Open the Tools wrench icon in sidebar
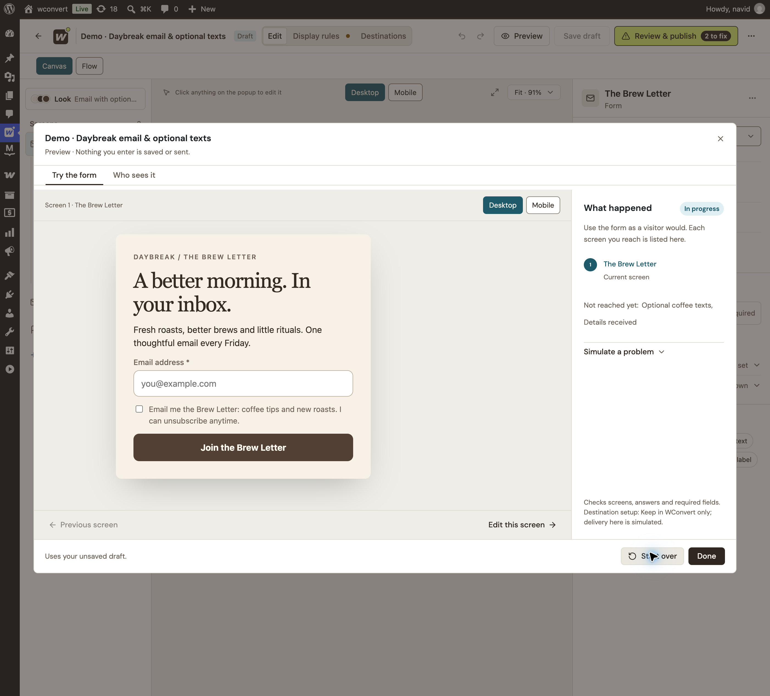This screenshot has height=696, width=770. (10, 332)
